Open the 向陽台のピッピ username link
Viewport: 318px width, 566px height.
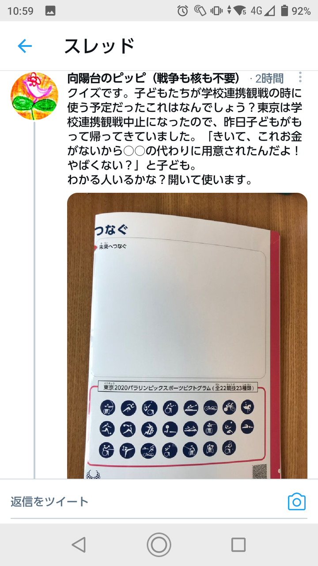pyautogui.click(x=153, y=79)
